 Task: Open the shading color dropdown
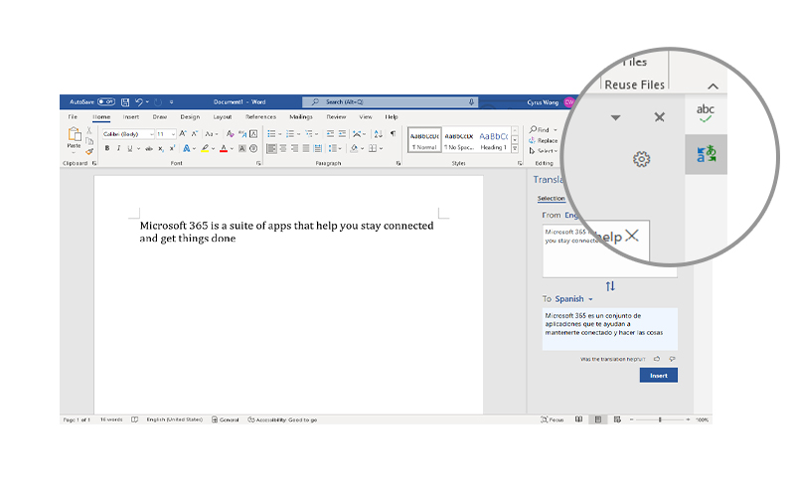click(x=362, y=148)
